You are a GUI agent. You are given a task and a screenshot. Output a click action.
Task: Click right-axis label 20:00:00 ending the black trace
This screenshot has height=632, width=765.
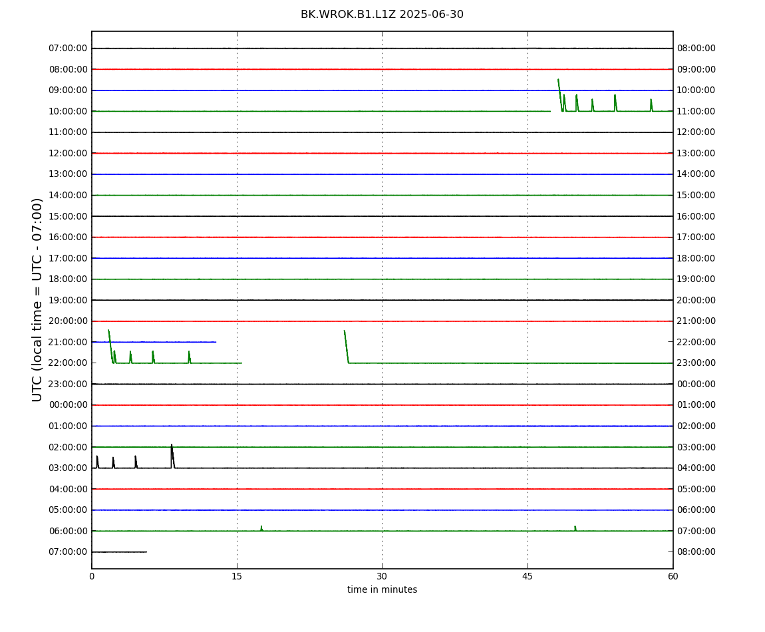(696, 300)
